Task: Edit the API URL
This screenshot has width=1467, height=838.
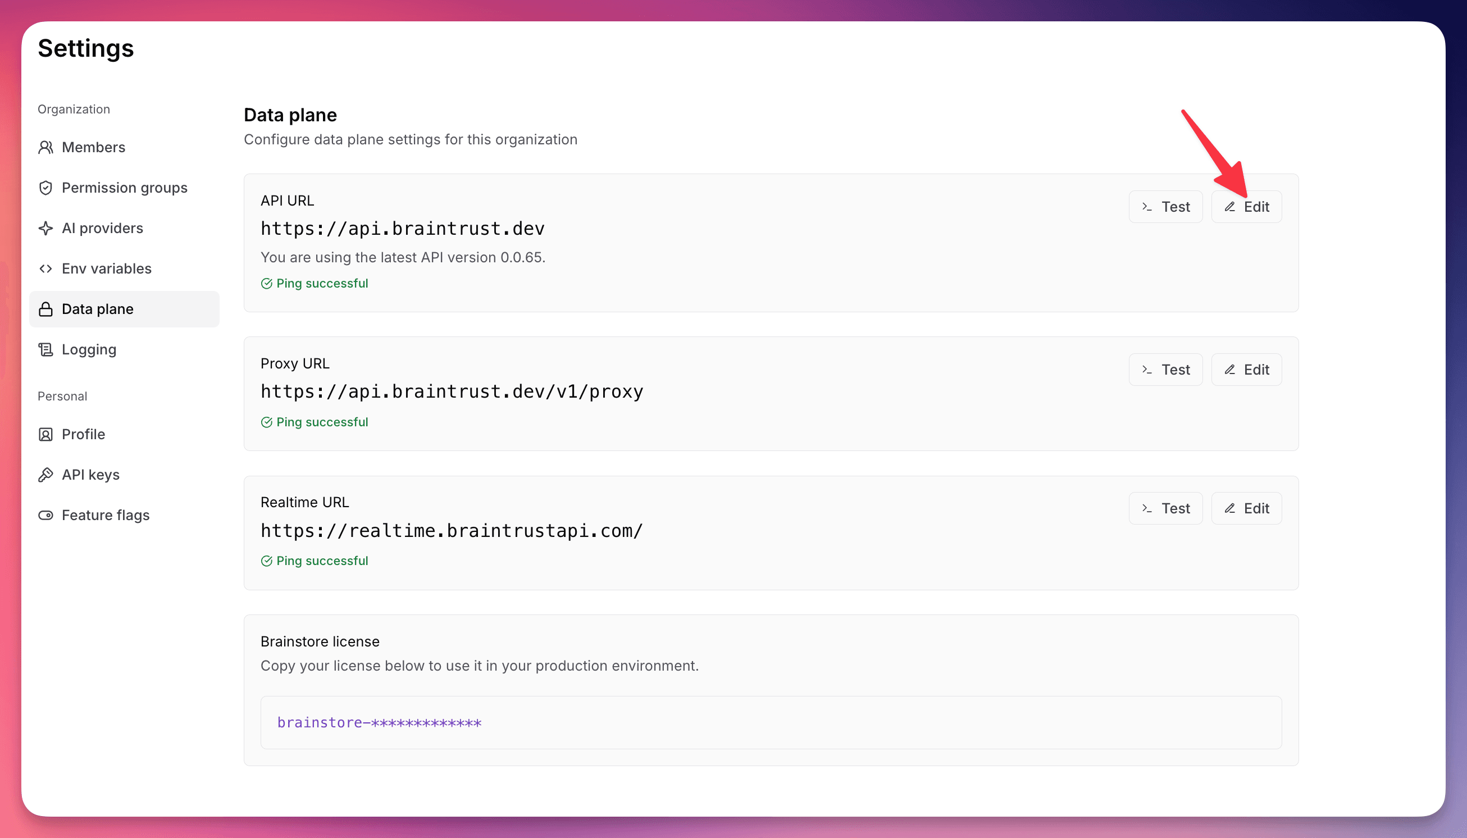Action: pyautogui.click(x=1247, y=207)
